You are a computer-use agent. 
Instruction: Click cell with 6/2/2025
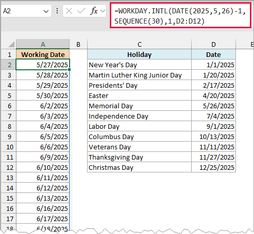tap(43, 106)
